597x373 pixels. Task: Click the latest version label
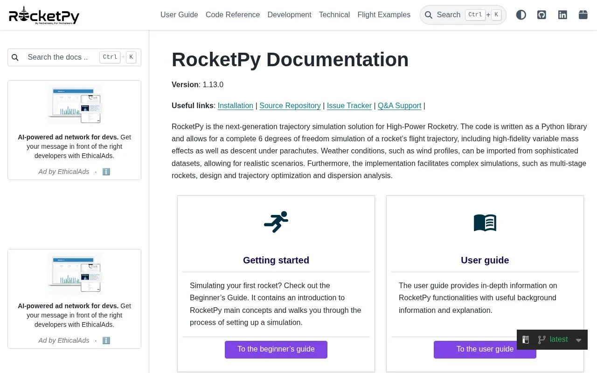[559, 339]
